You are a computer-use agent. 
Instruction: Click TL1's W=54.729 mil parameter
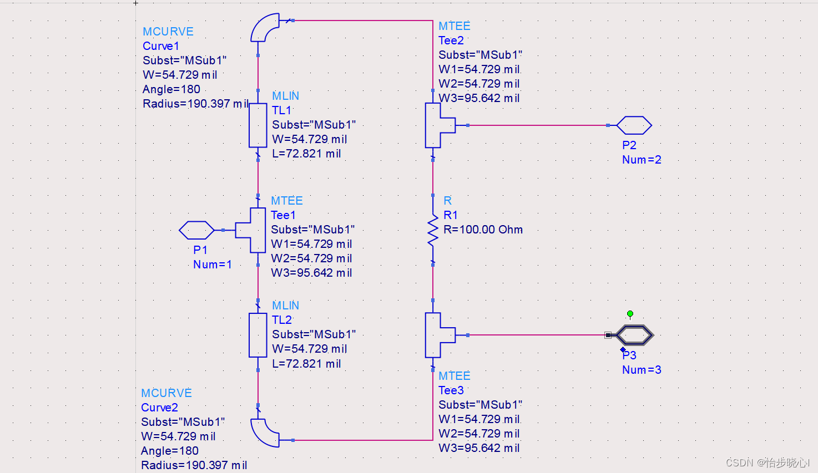coord(310,139)
